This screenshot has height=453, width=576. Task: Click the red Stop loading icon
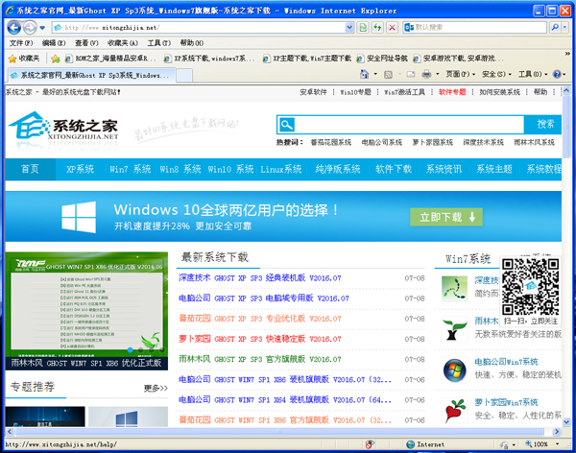(392, 27)
